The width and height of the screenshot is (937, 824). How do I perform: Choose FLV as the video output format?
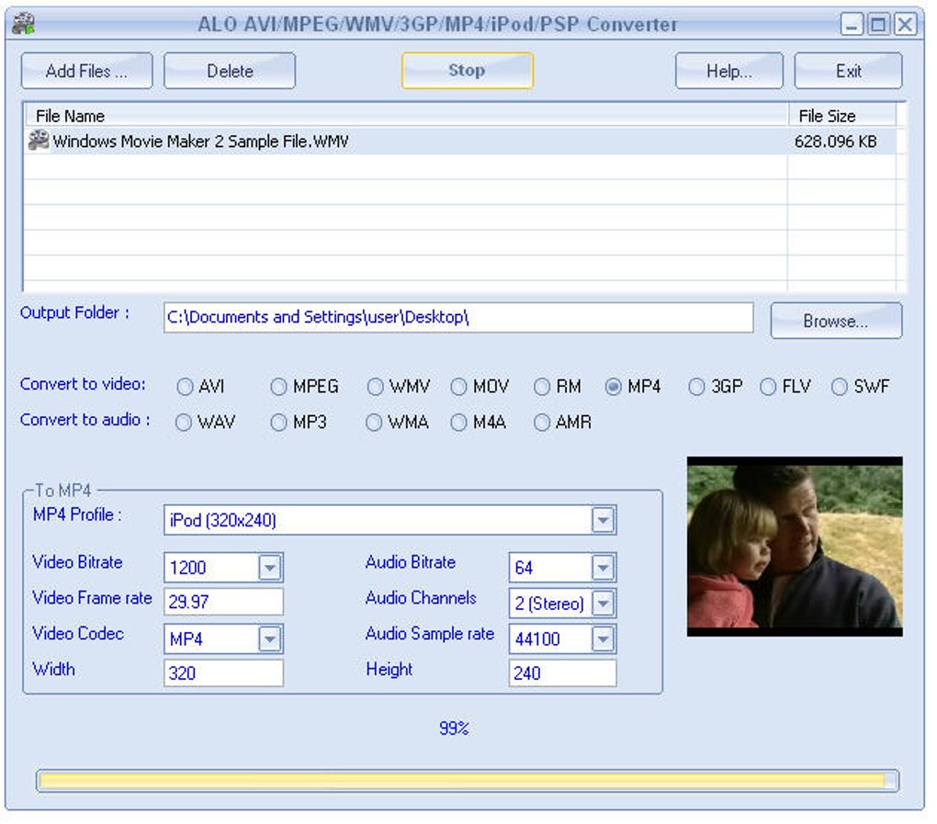click(x=769, y=388)
